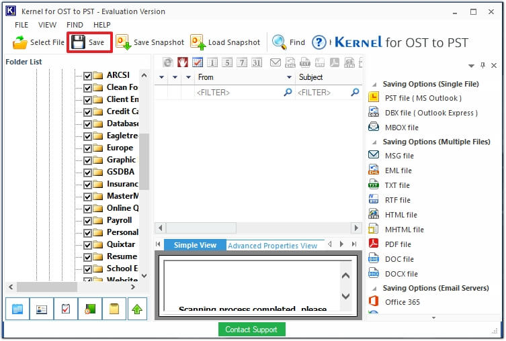Click the 7-day view icon
Viewport: 506px width, 341px height.
(x=242, y=62)
